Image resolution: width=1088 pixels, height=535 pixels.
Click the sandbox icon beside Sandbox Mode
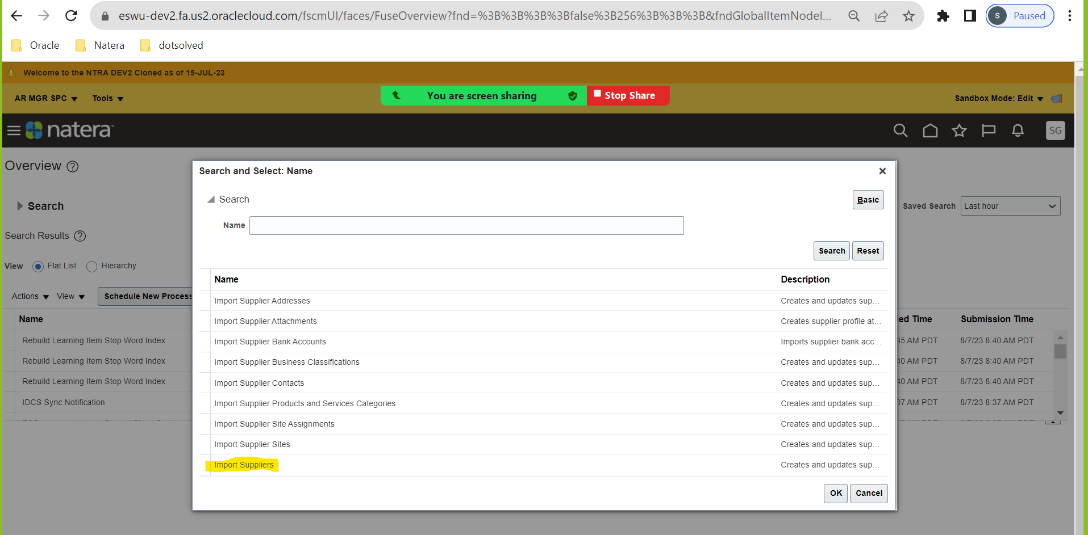[1057, 98]
